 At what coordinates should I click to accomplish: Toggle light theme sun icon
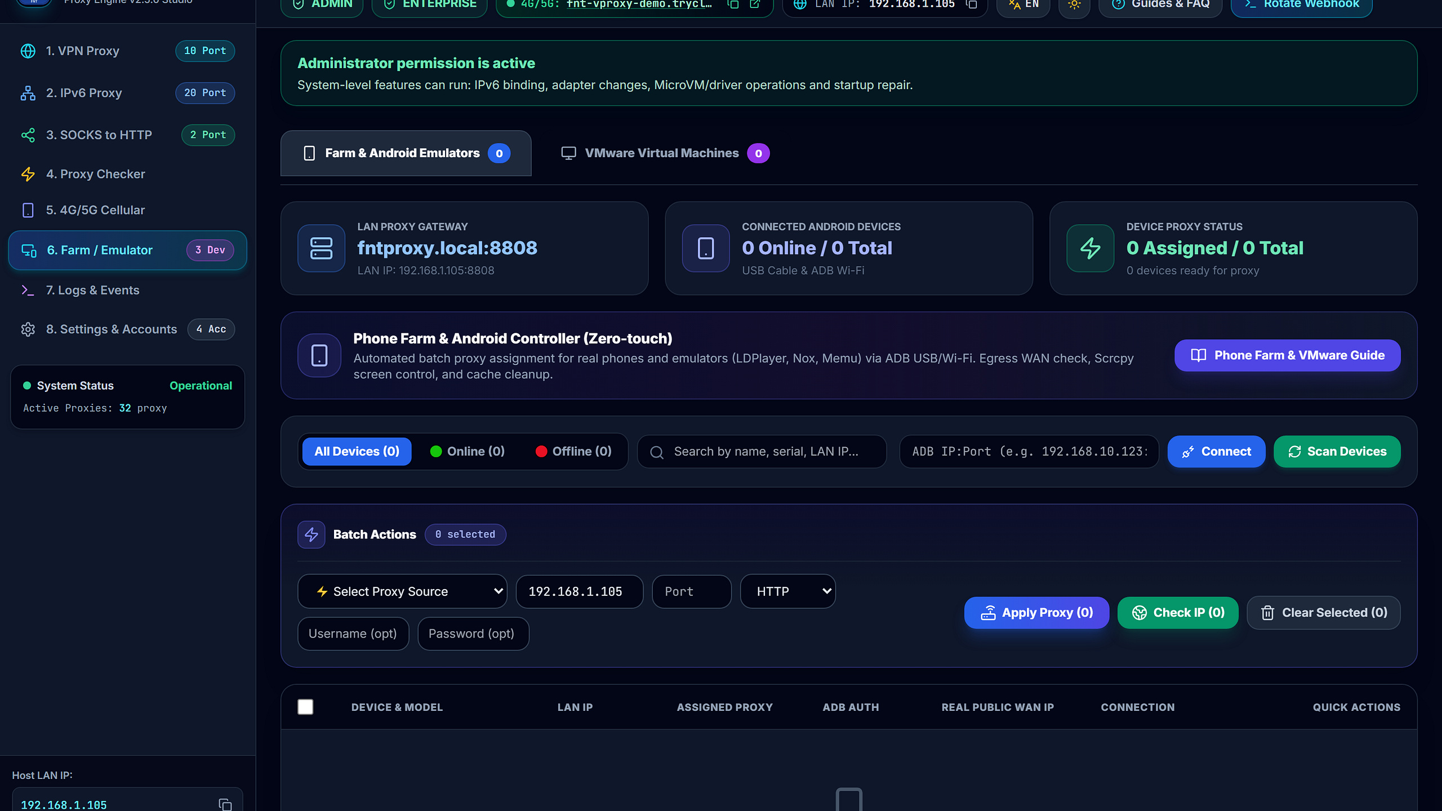click(x=1074, y=5)
